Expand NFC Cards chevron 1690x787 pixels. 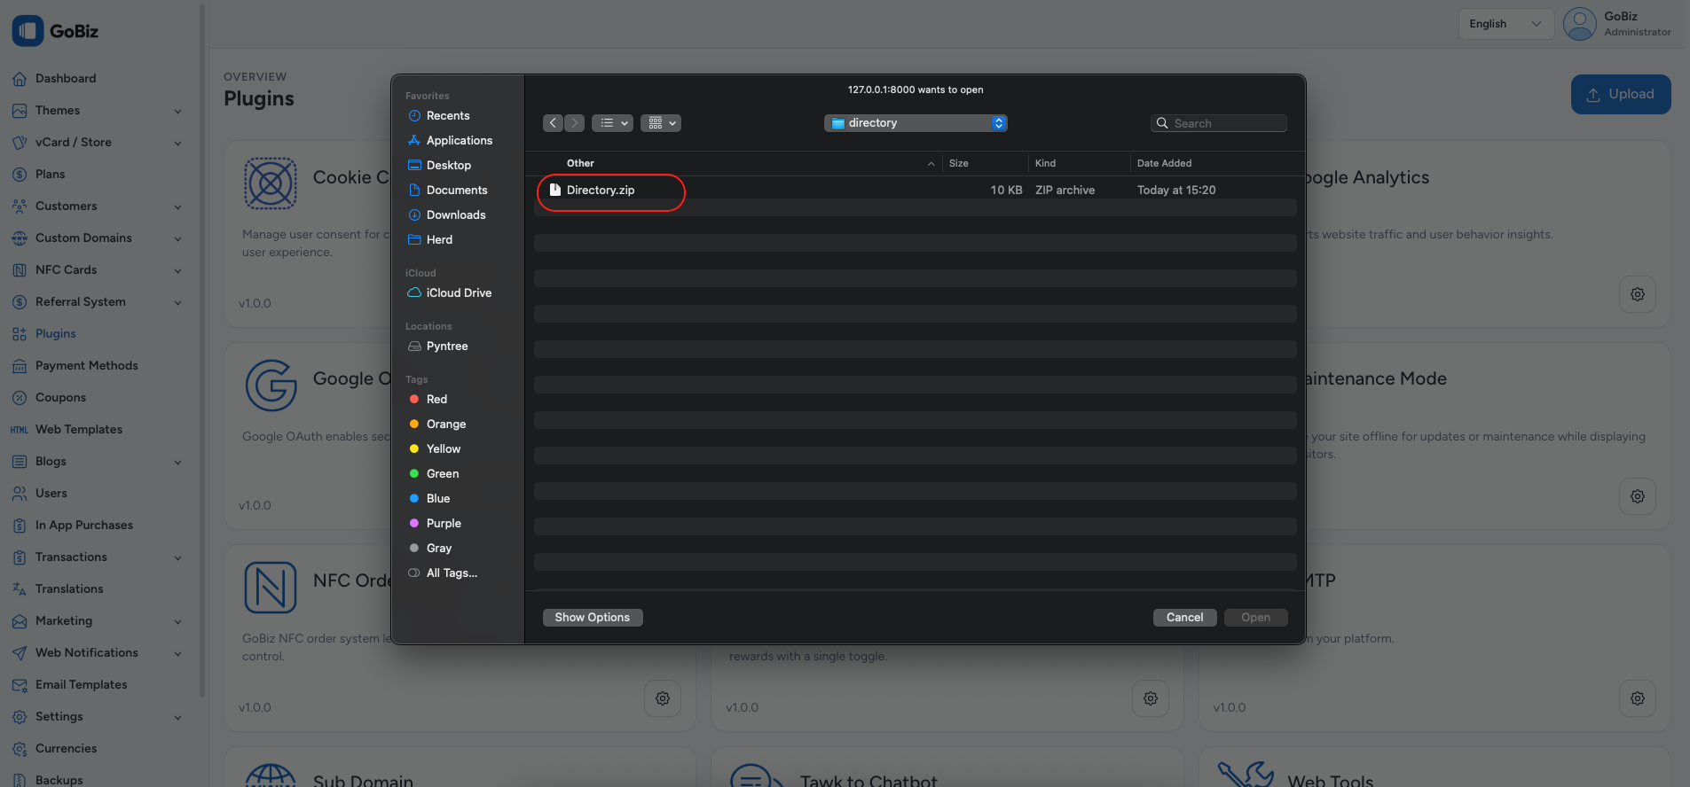coord(177,271)
